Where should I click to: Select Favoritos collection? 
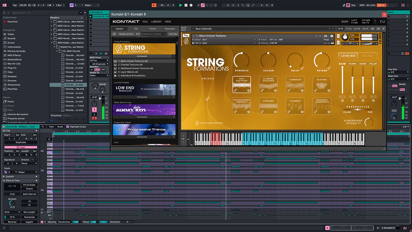12,22
